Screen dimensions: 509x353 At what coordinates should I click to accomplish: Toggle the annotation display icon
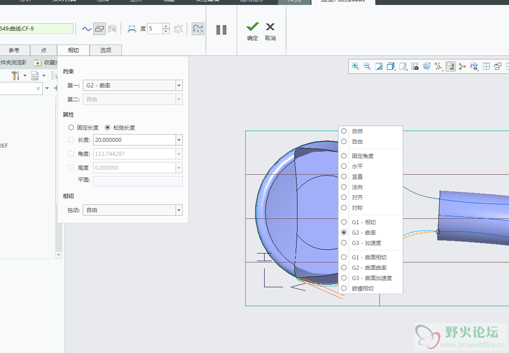click(x=450, y=66)
